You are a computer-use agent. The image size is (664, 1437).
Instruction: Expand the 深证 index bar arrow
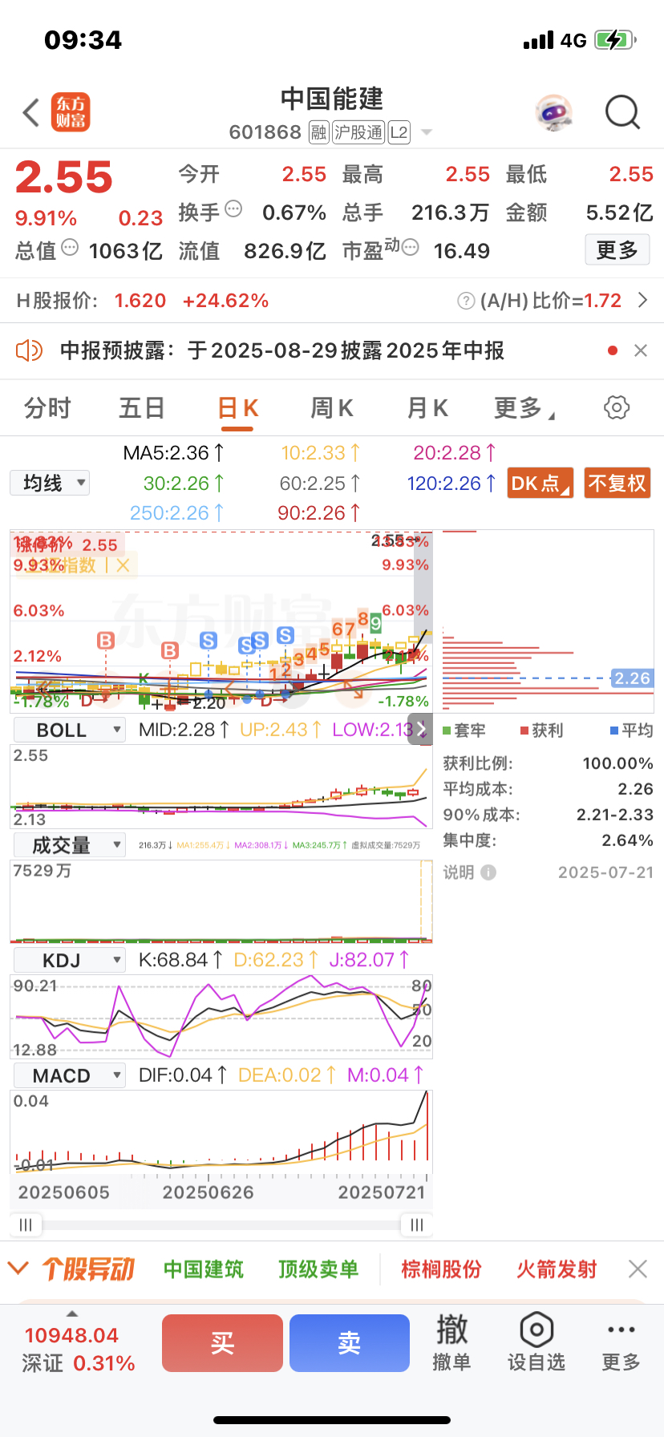pyautogui.click(x=72, y=1314)
